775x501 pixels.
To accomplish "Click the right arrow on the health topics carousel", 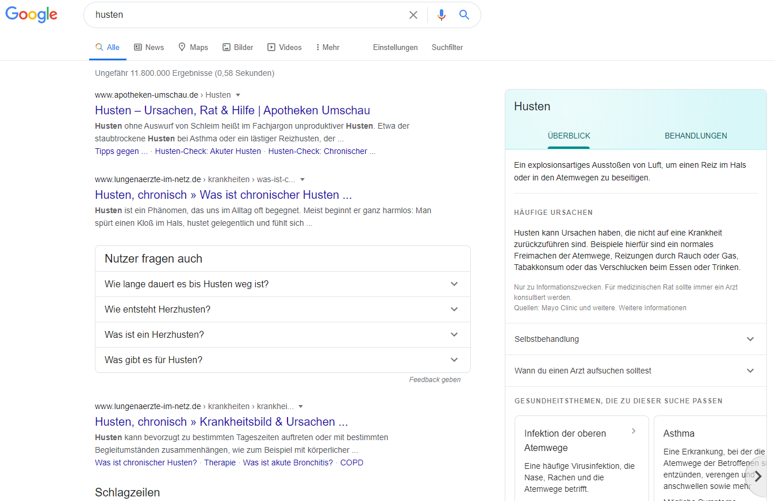I will pos(759,476).
